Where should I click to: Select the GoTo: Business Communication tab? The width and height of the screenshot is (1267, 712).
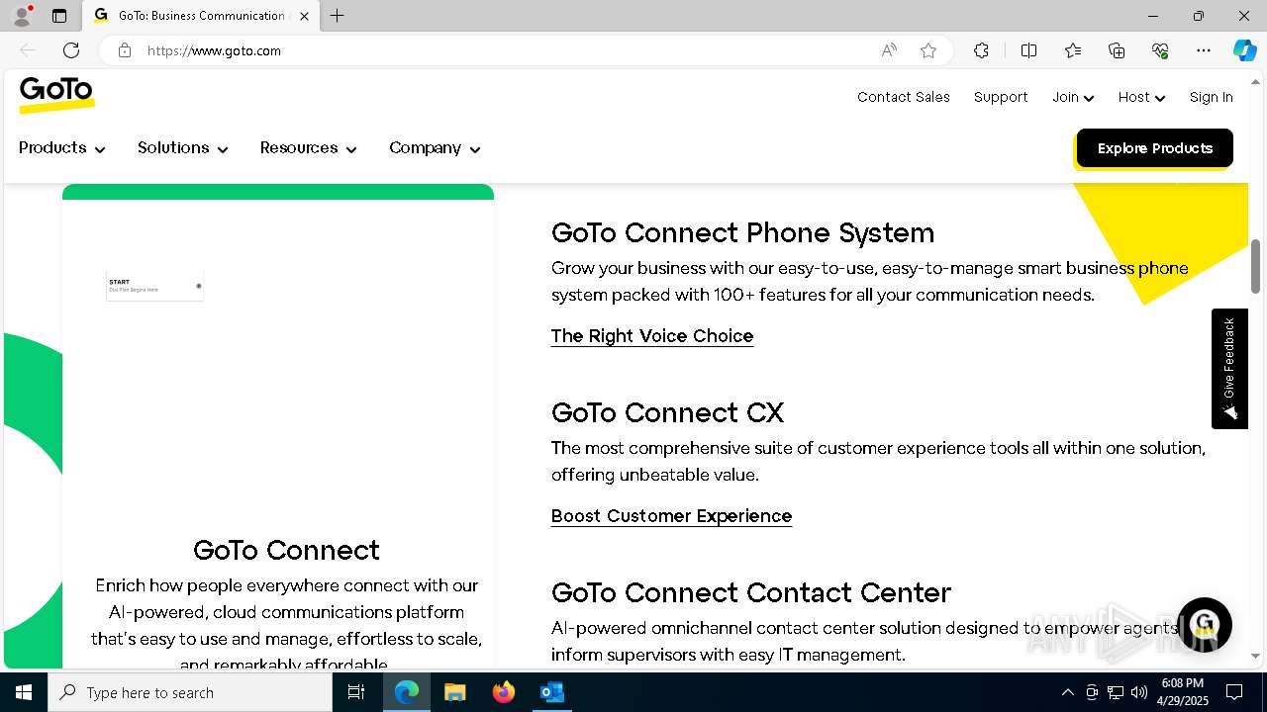click(x=200, y=16)
